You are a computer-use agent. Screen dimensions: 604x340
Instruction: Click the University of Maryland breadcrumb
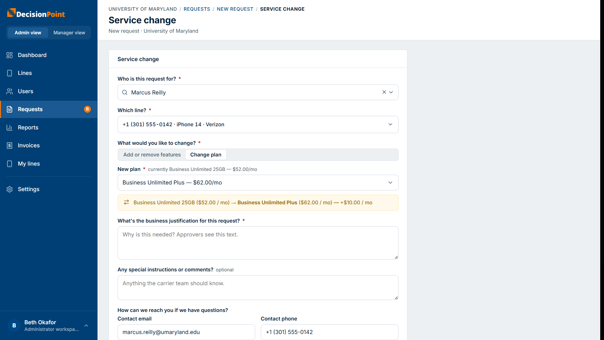143,9
